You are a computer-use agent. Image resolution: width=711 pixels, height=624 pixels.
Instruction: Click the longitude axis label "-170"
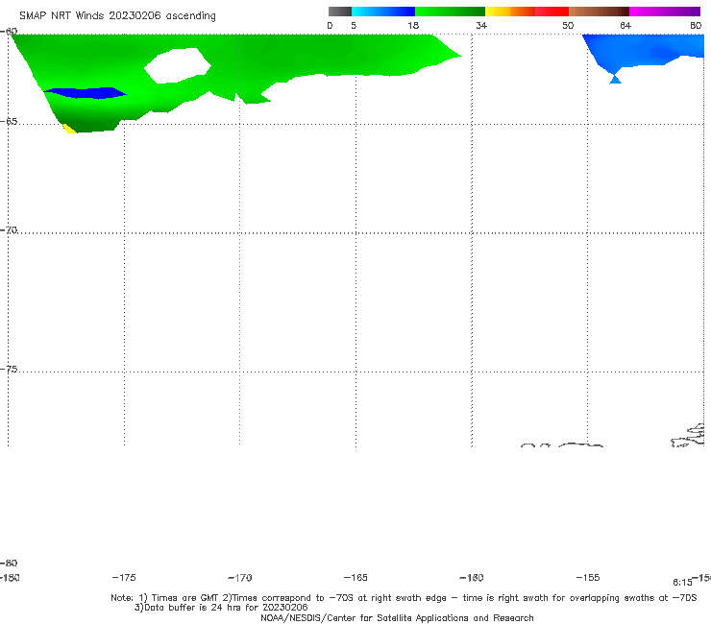[240, 577]
